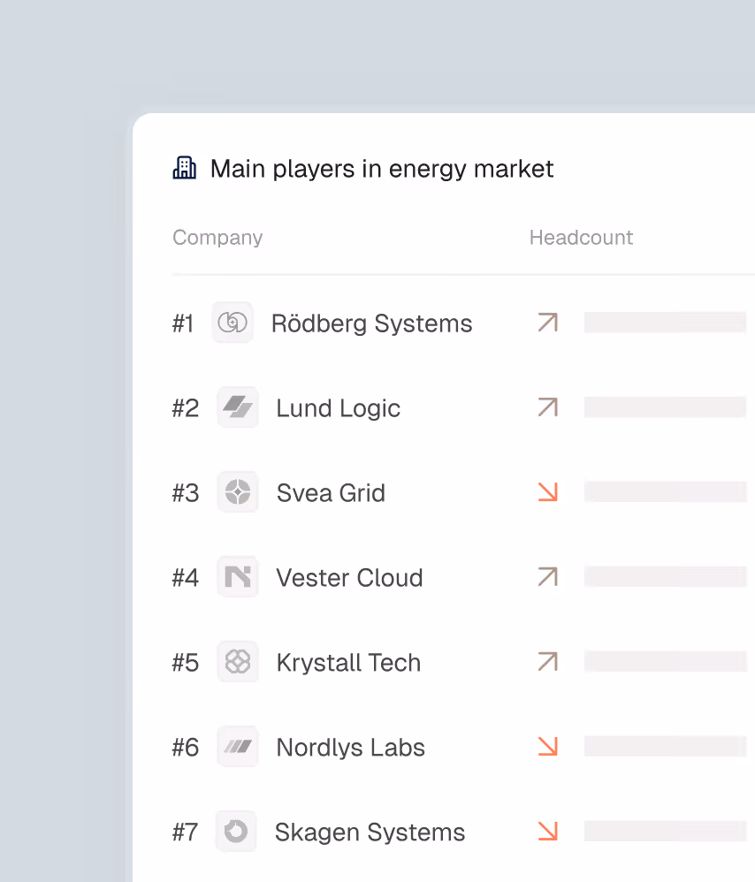The height and width of the screenshot is (882, 755).
Task: Open the Krystall Tech company name
Action: pyautogui.click(x=348, y=663)
